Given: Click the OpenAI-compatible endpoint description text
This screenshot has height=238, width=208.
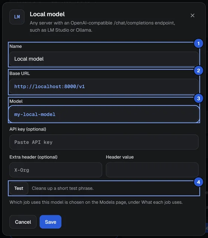Looking at the screenshot, I should [x=102, y=26].
